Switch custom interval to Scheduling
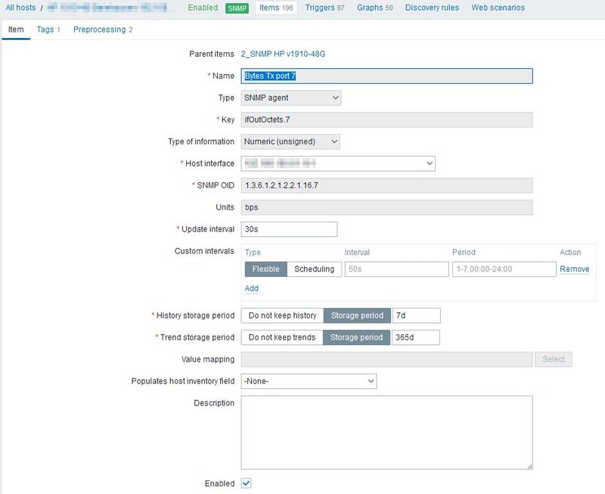 314,269
